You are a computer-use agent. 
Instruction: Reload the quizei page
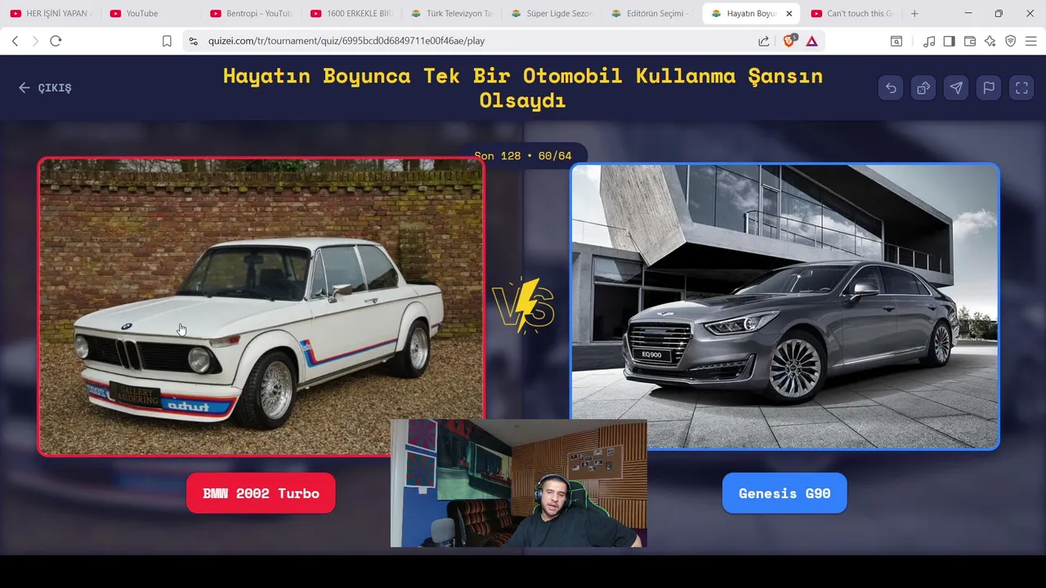pos(56,41)
